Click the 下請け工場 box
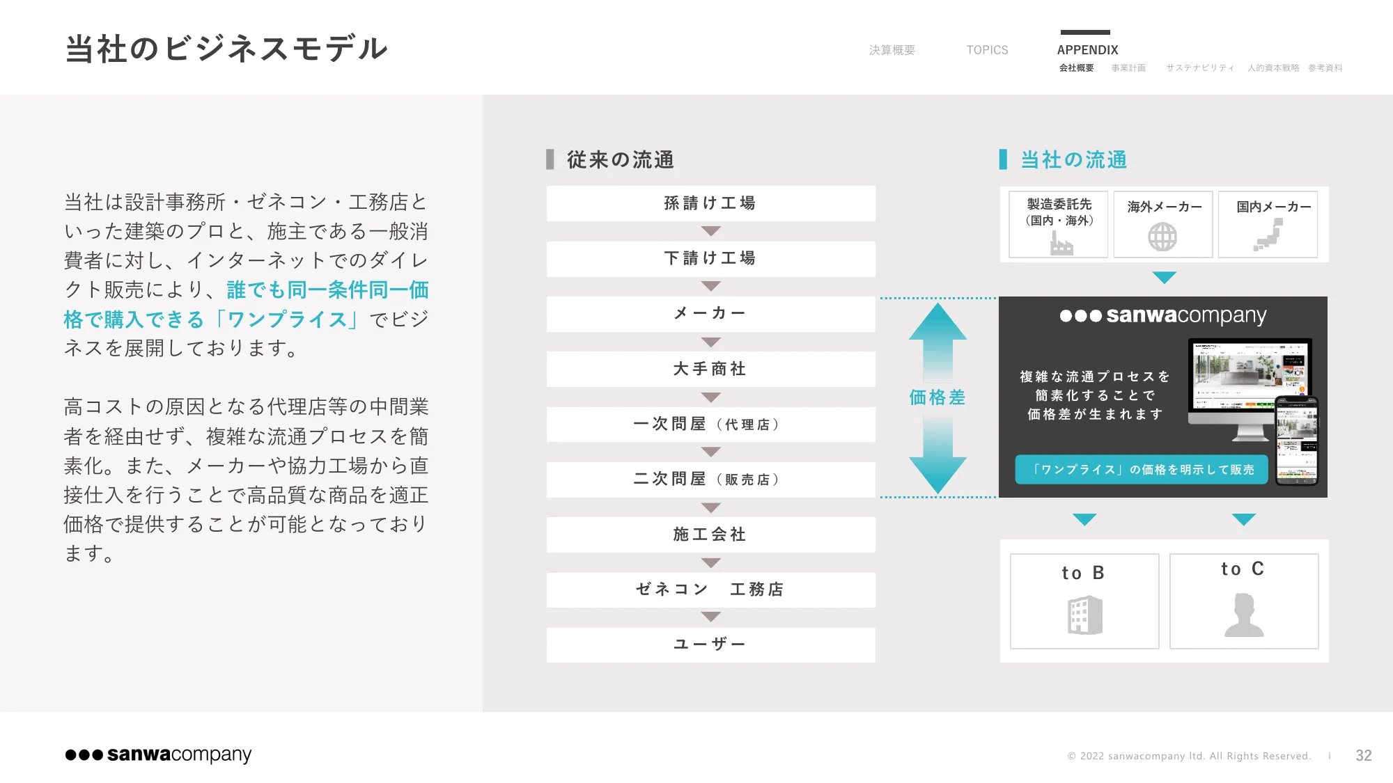1393x783 pixels. (x=710, y=258)
